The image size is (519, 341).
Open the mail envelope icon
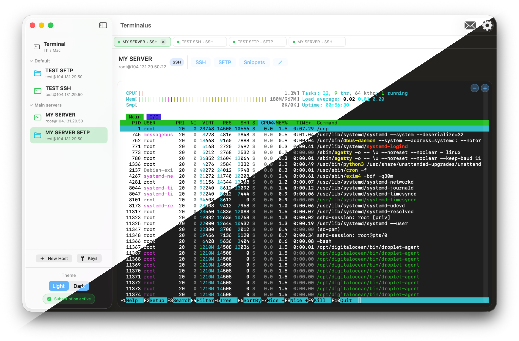click(x=470, y=25)
